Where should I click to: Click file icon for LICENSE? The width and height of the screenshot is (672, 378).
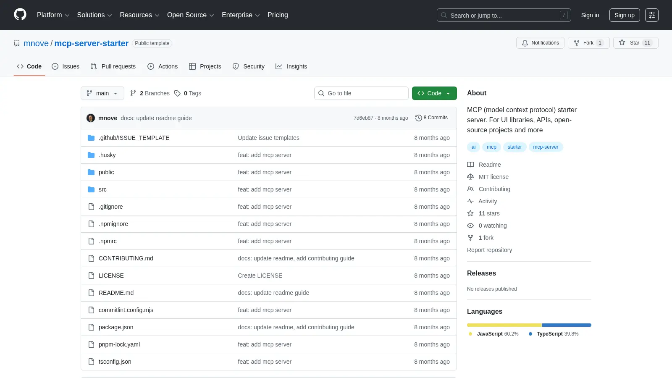91,276
